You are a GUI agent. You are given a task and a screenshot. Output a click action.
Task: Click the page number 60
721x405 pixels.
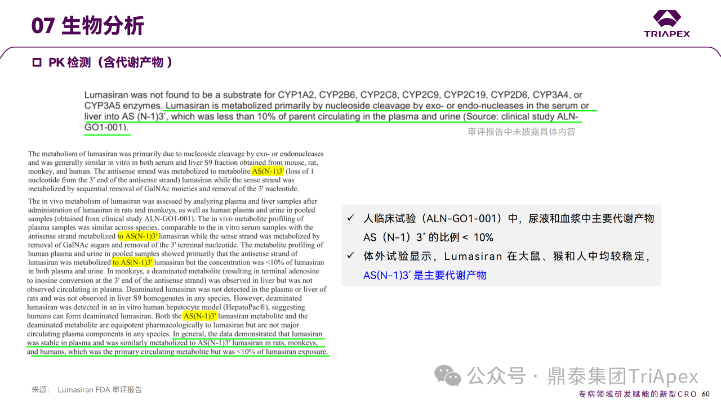coord(706,394)
